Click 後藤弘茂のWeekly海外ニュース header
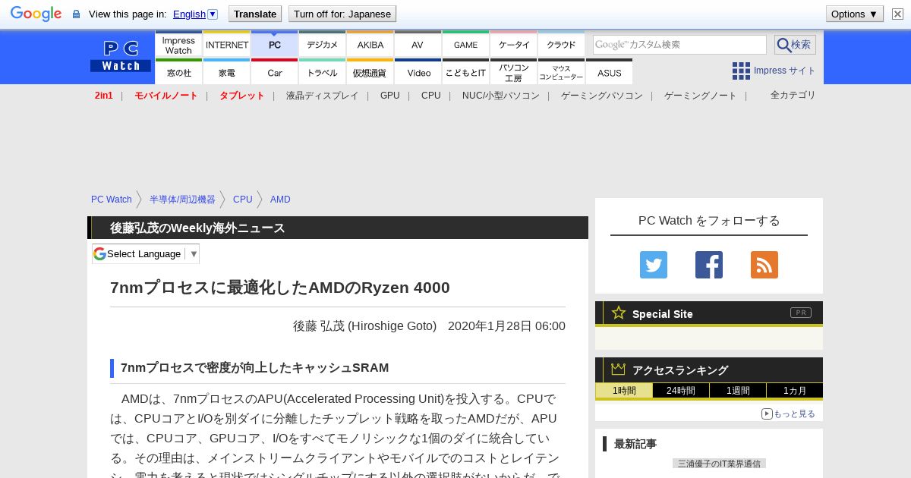Image resolution: width=911 pixels, height=478 pixels. coord(197,228)
